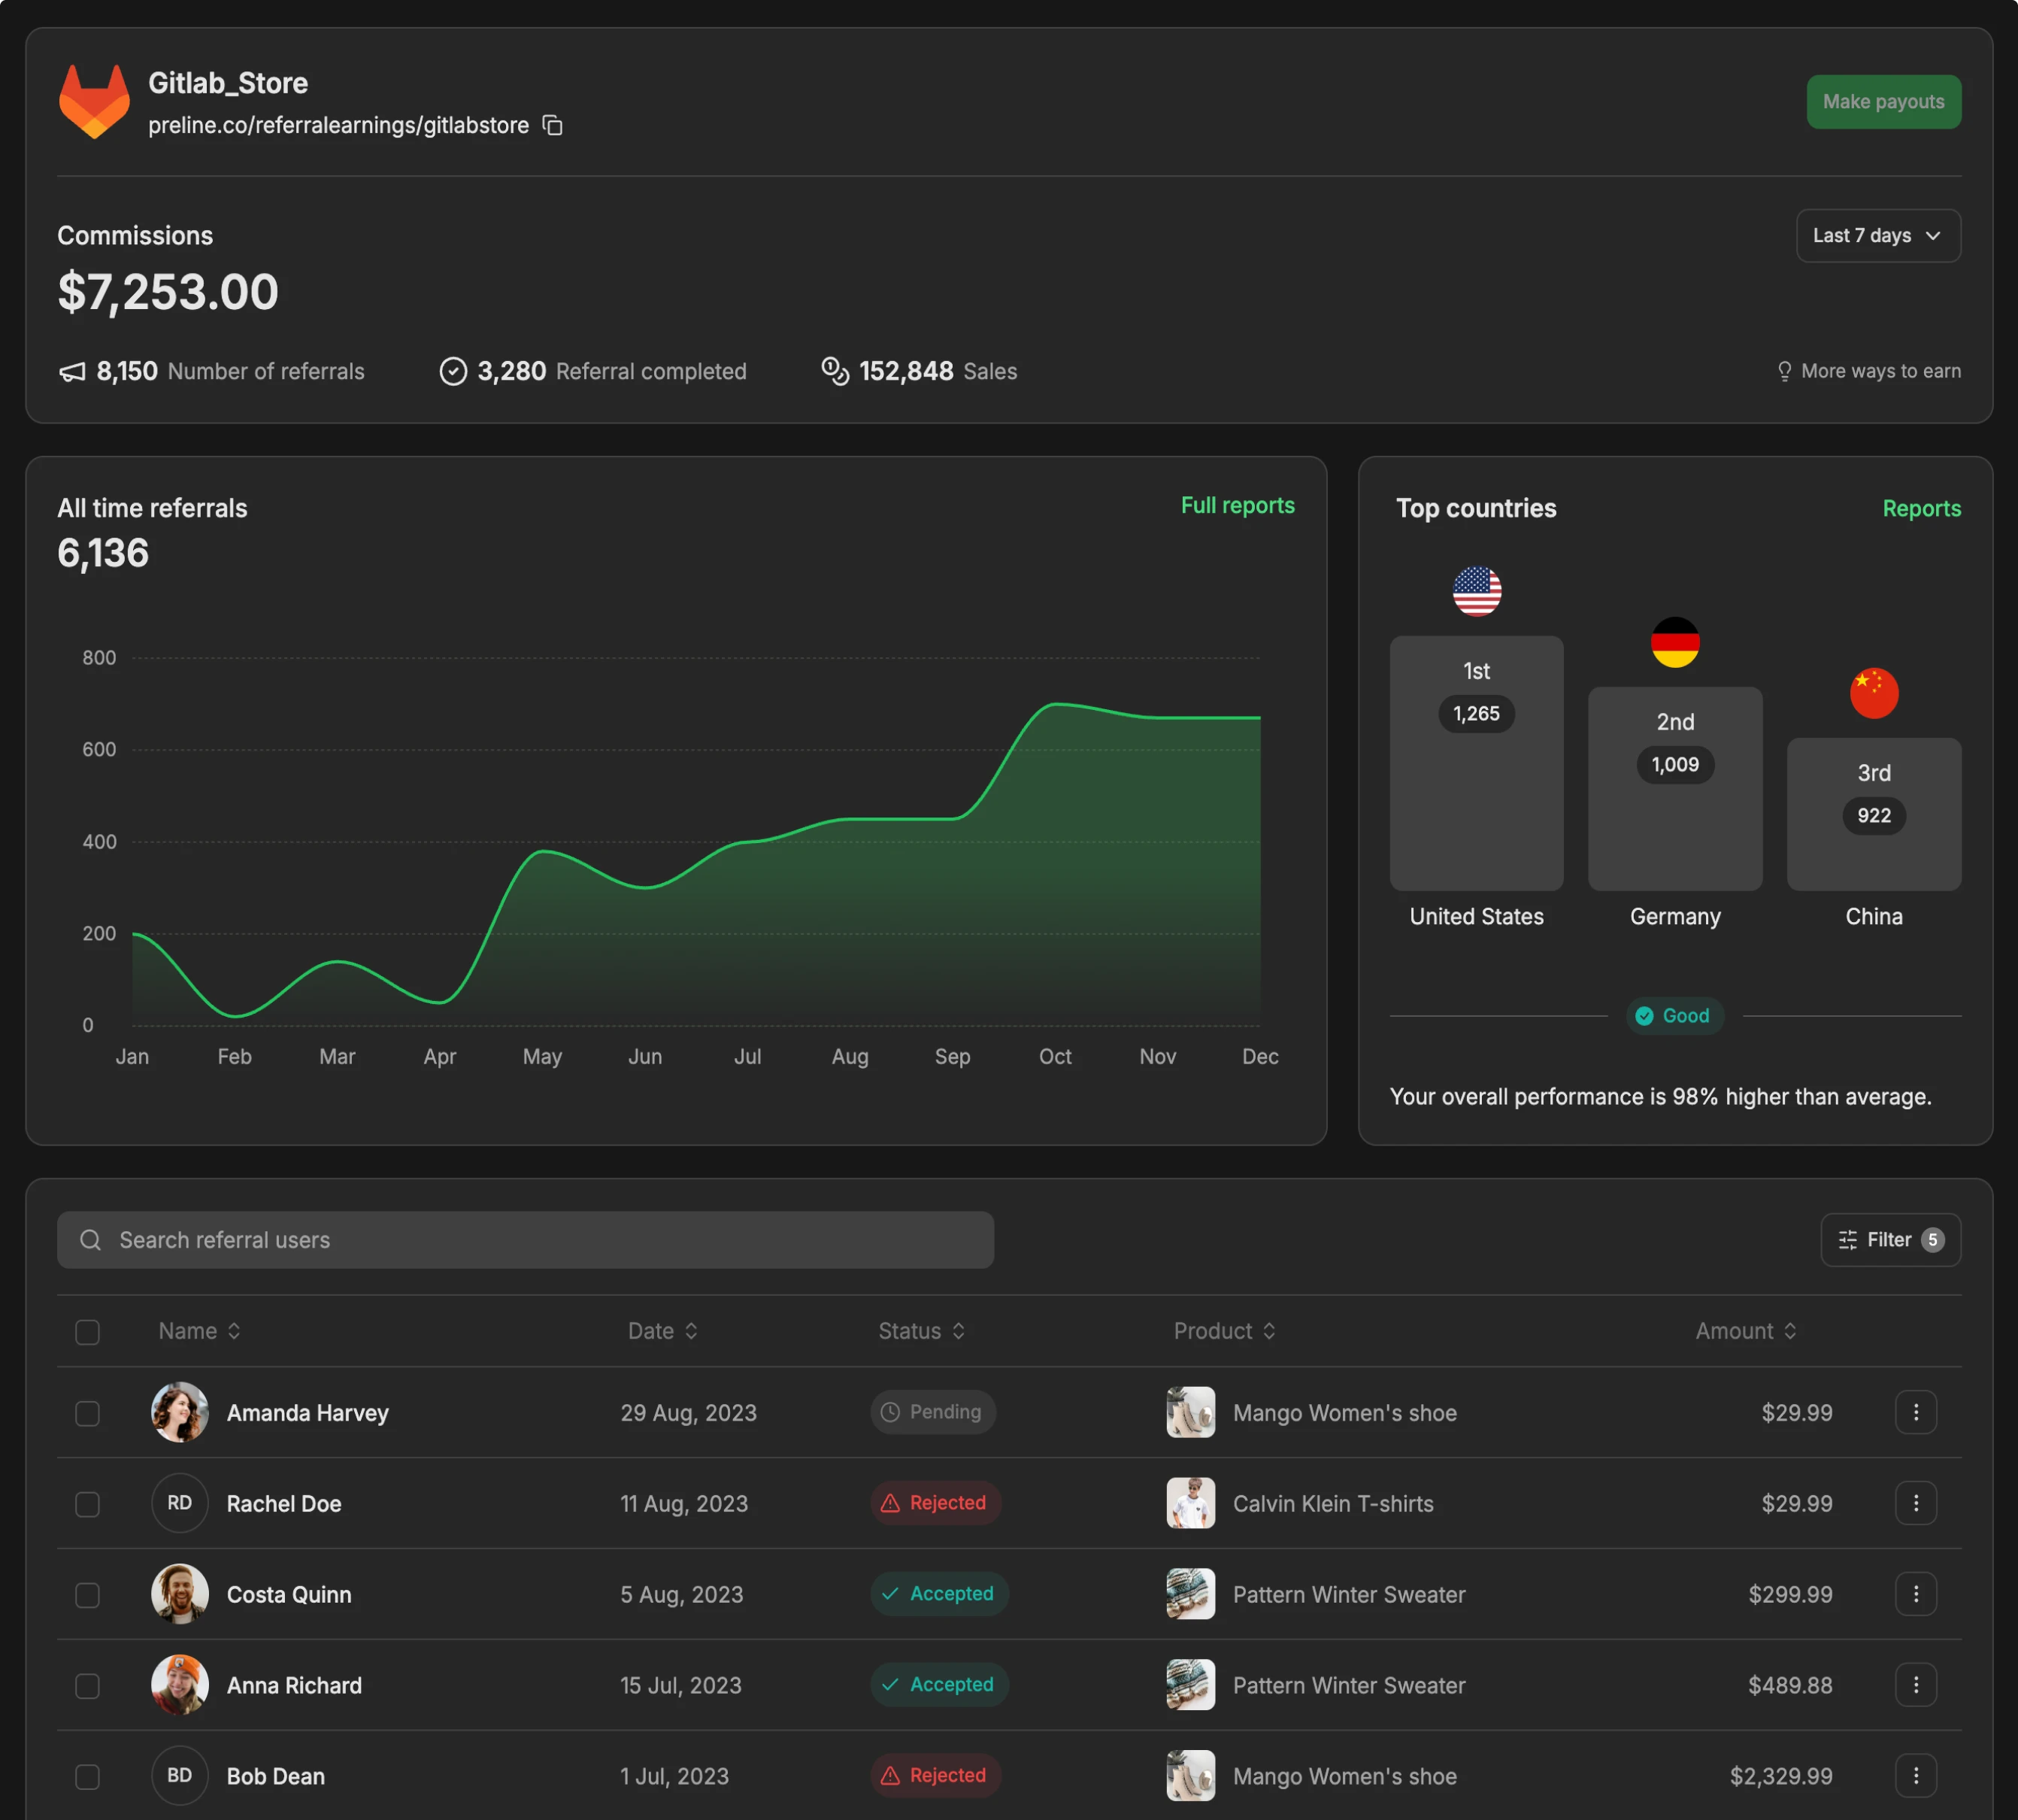The height and width of the screenshot is (1820, 2018).
Task: Click the Gitlab fox logo
Action: click(x=94, y=102)
